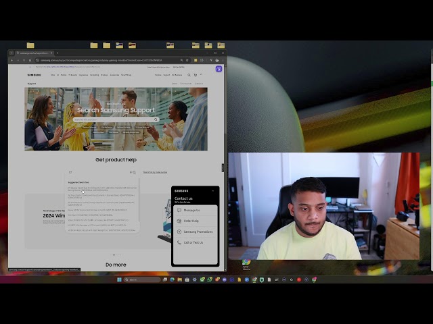The height and width of the screenshot is (324, 433).
Task: Click the magnifier in the hero search bar
Action: click(156, 119)
